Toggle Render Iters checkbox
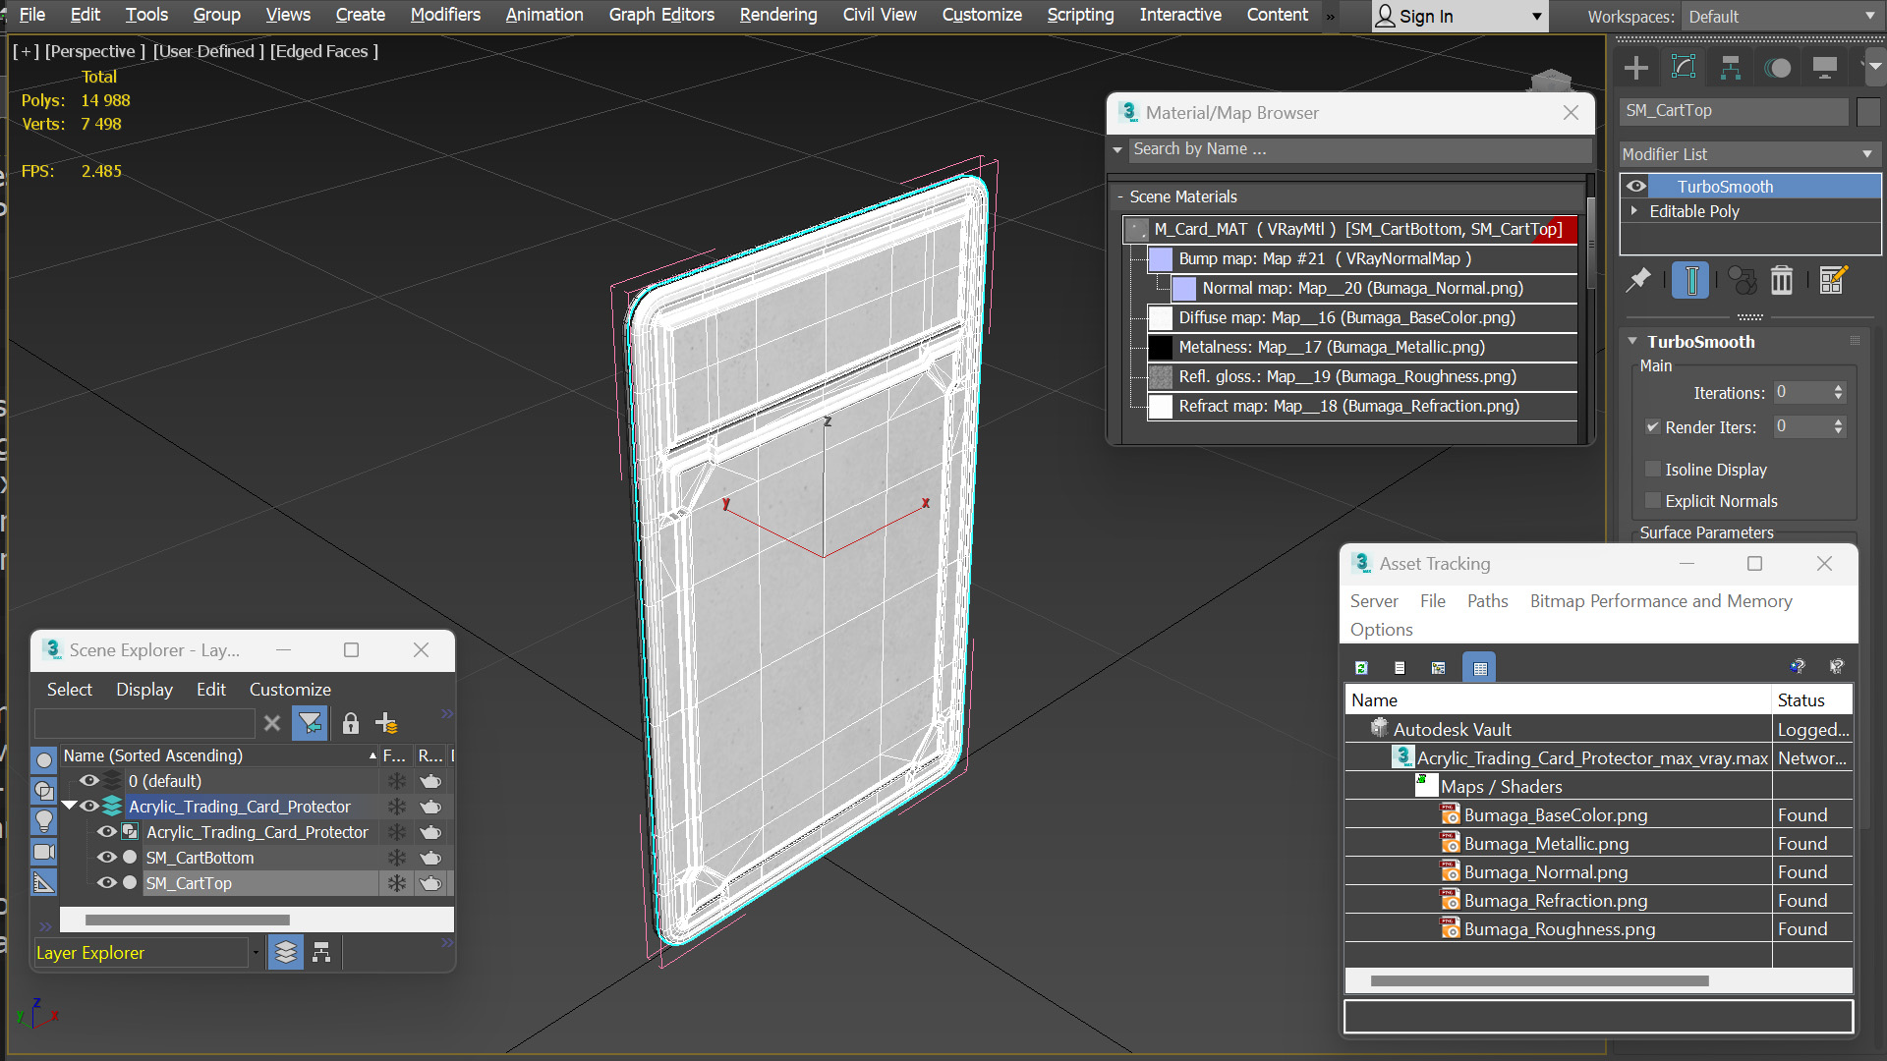The width and height of the screenshot is (1887, 1061). click(x=1653, y=427)
